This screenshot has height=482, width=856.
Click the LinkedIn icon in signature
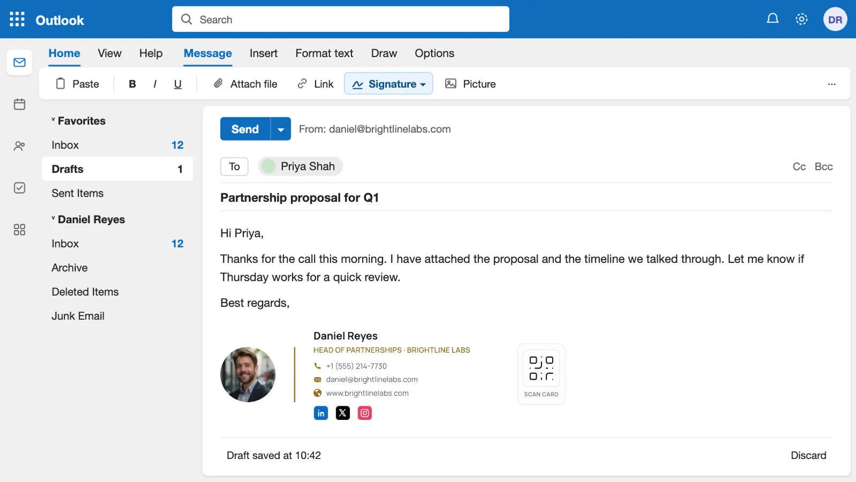click(x=321, y=413)
